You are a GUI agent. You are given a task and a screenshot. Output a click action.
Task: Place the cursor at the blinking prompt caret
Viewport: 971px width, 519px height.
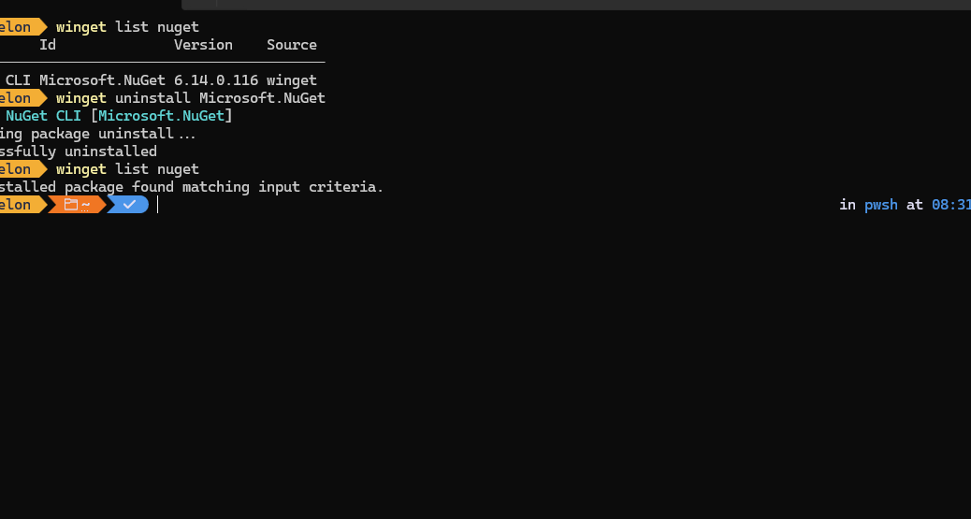pos(158,205)
